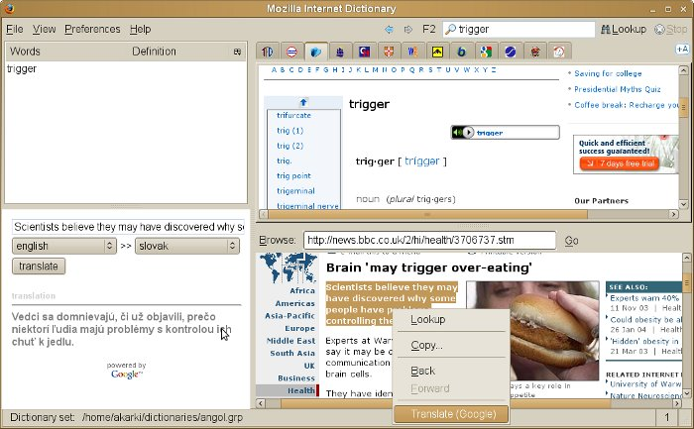Image resolution: width=694 pixels, height=429 pixels.
Task: Click the Stop button
Action: tap(670, 29)
